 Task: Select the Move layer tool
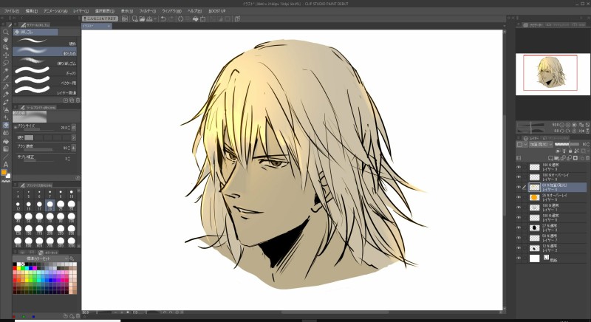click(x=6, y=55)
